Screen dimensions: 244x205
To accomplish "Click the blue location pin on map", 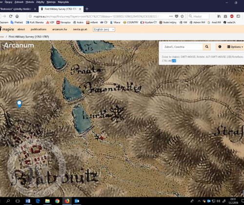I will [x=19, y=104].
